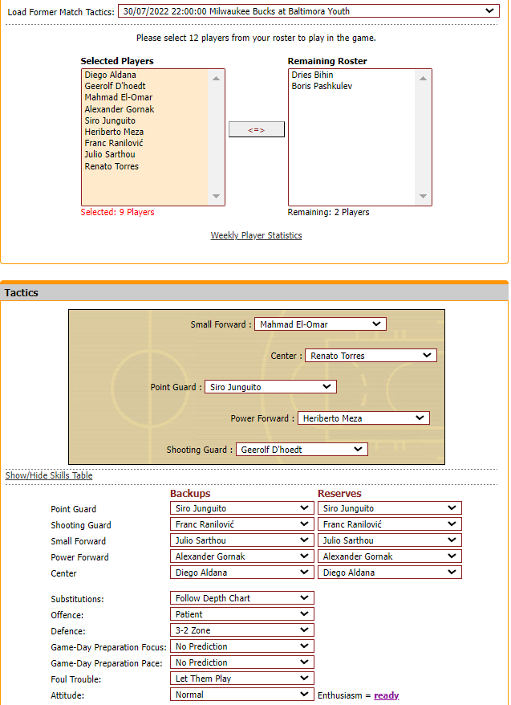Open the Load Former Match Tactics dropdown
The height and width of the screenshot is (705, 511).
309,11
